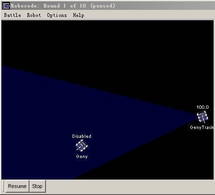
Task: Click the Robocode window title bar
Action: coord(109,6)
